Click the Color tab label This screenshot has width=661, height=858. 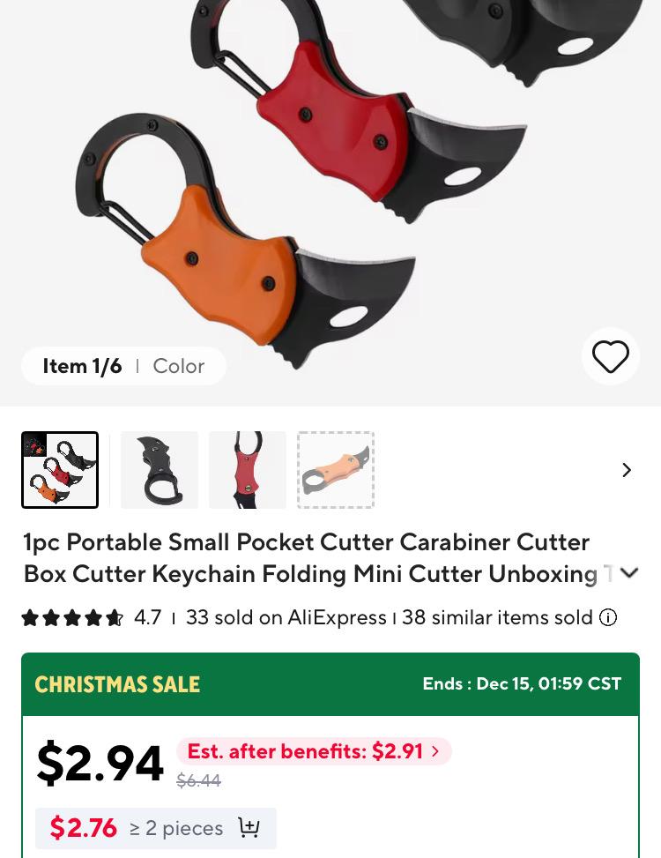click(x=179, y=366)
